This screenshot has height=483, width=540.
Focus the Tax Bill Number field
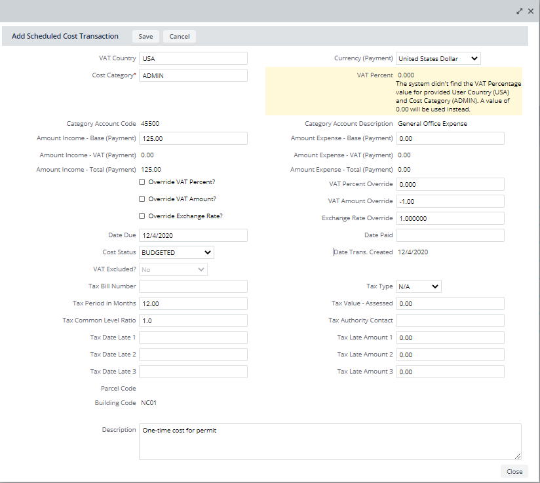pos(193,286)
